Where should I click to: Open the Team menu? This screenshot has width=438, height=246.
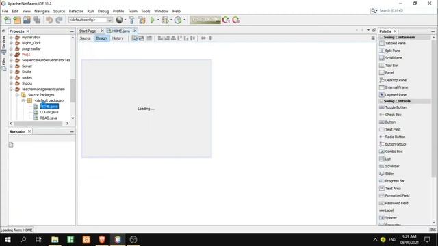click(133, 11)
